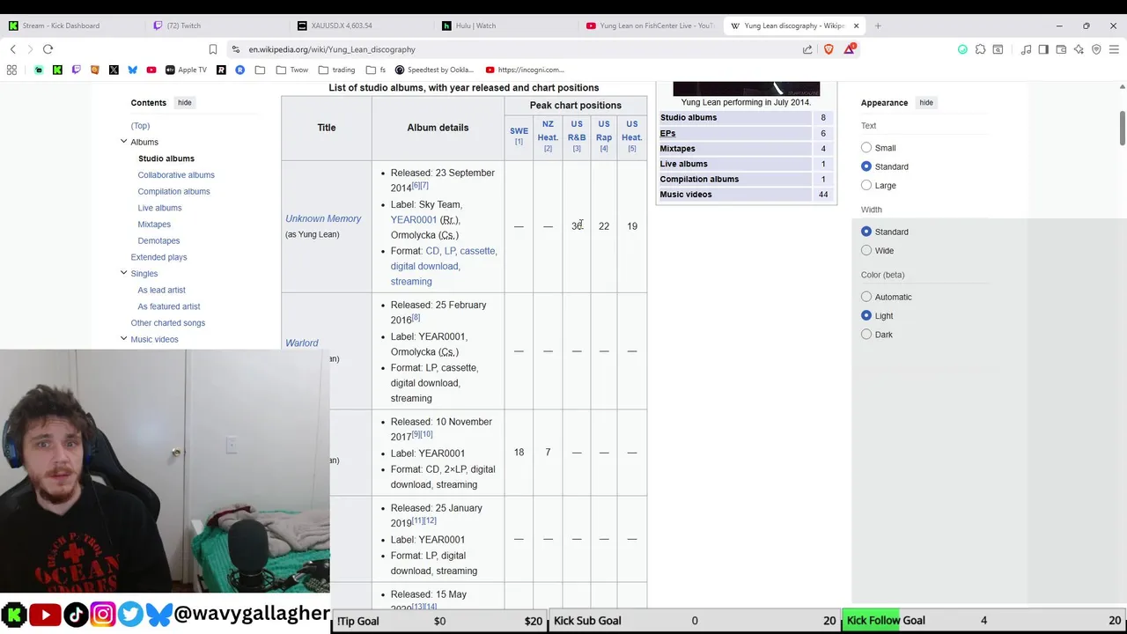The image size is (1127, 634).
Task: Jump to As featured artist in Contents
Action: click(x=169, y=306)
